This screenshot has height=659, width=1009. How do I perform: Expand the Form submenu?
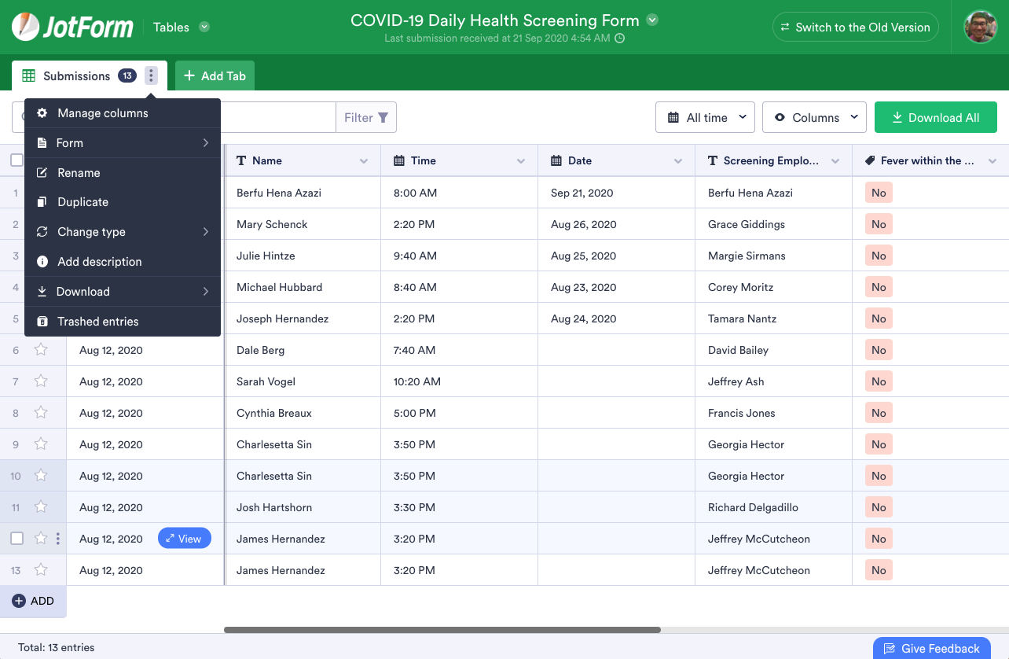[123, 143]
